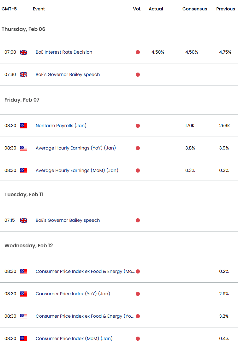Select the red dot for Average Hourly Earnings (YoY)
The image size is (238, 347).
coord(138,148)
